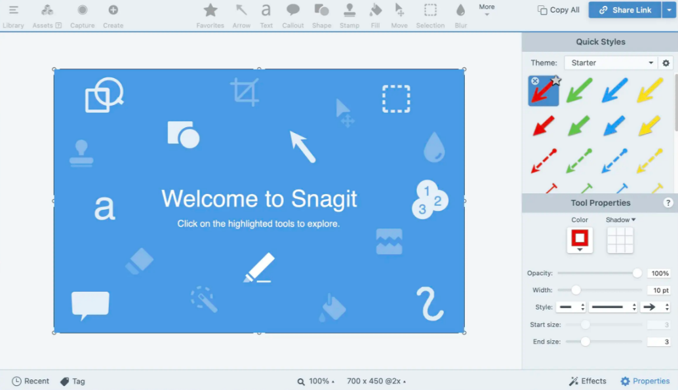
Task: Click the highlighted selection icon on canvas
Action: [396, 98]
